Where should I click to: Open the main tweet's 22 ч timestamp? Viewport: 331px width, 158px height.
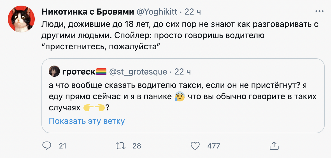pos(193,11)
